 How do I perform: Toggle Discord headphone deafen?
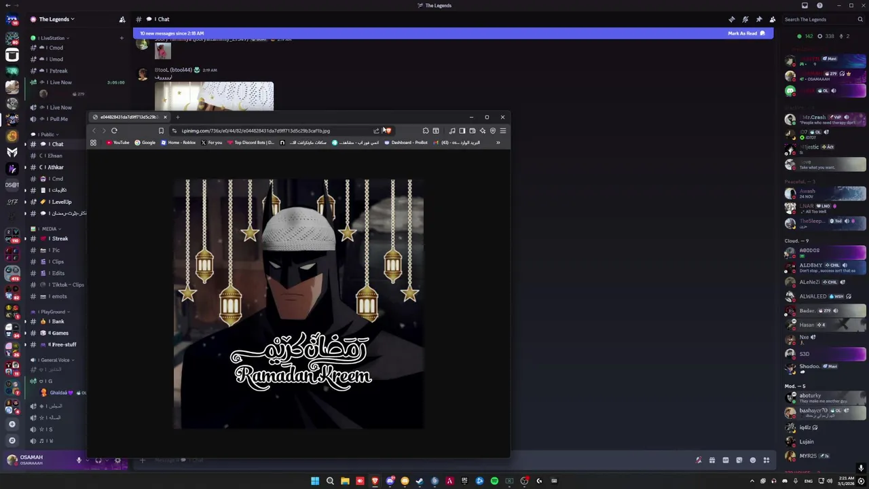click(98, 460)
